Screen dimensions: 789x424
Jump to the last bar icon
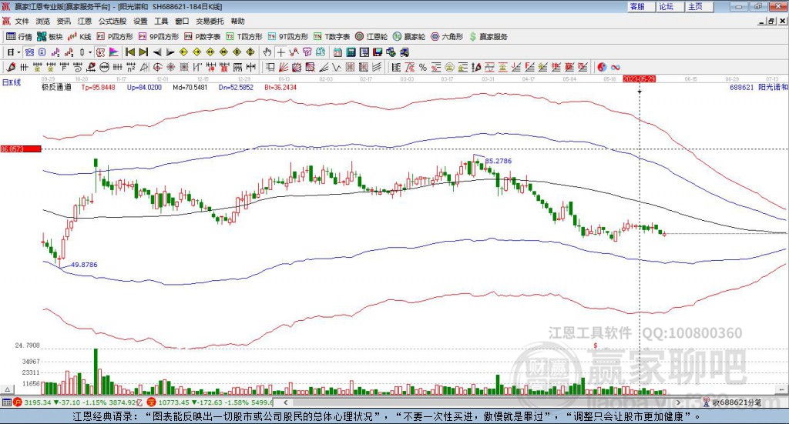(x=143, y=52)
